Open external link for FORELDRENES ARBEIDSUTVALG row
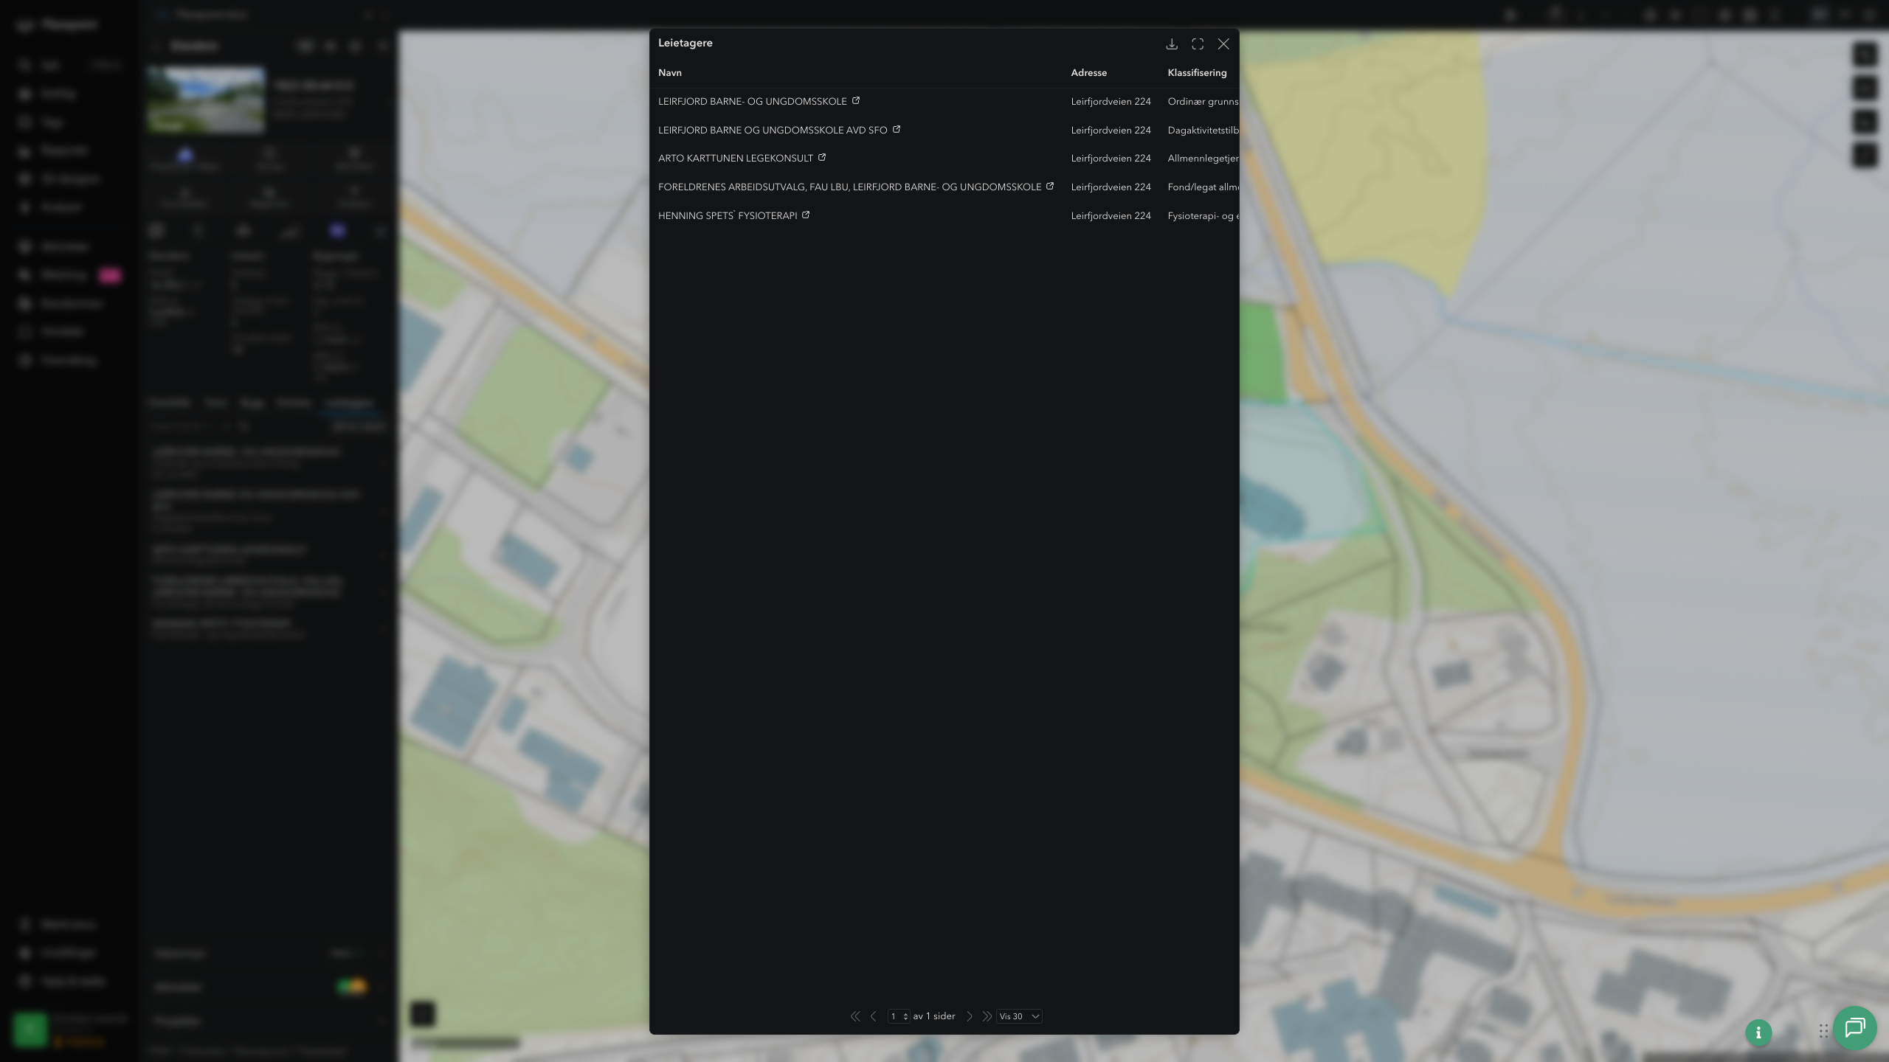 (1050, 186)
